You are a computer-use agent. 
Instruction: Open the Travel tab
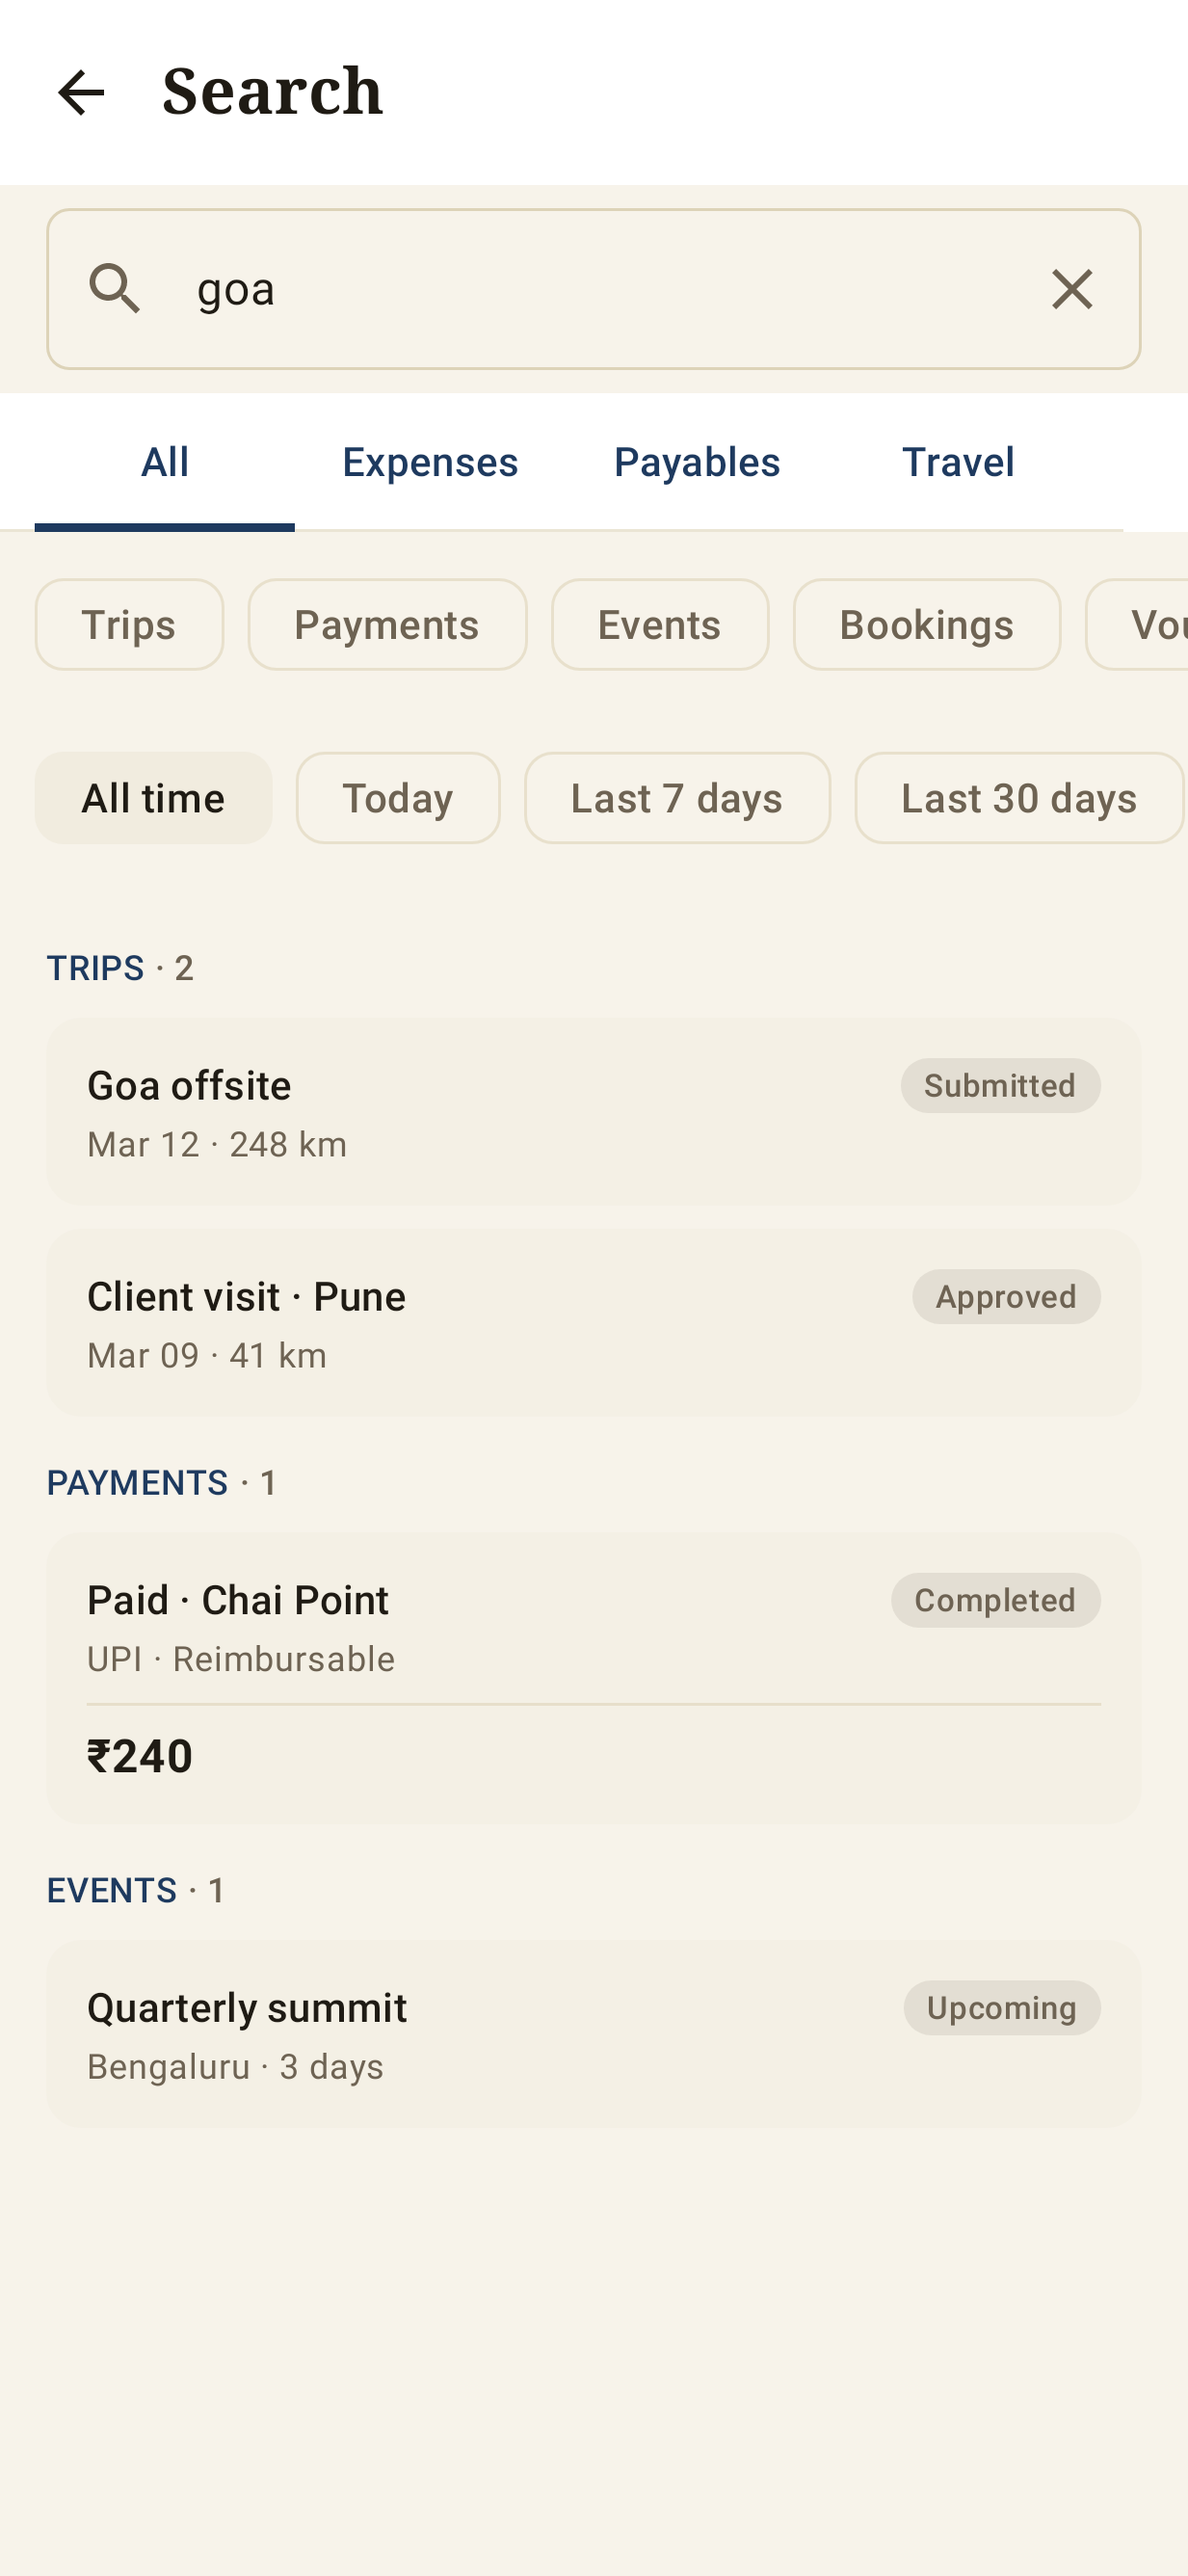click(x=958, y=462)
